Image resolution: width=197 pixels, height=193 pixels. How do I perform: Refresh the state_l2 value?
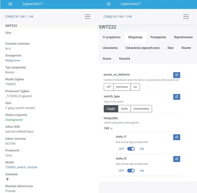point(177,159)
